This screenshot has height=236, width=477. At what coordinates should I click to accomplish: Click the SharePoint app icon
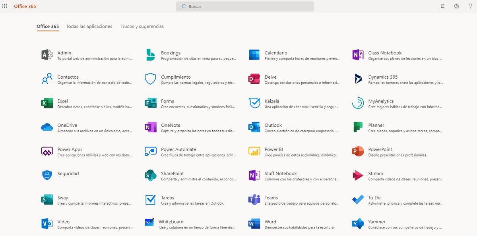click(150, 176)
